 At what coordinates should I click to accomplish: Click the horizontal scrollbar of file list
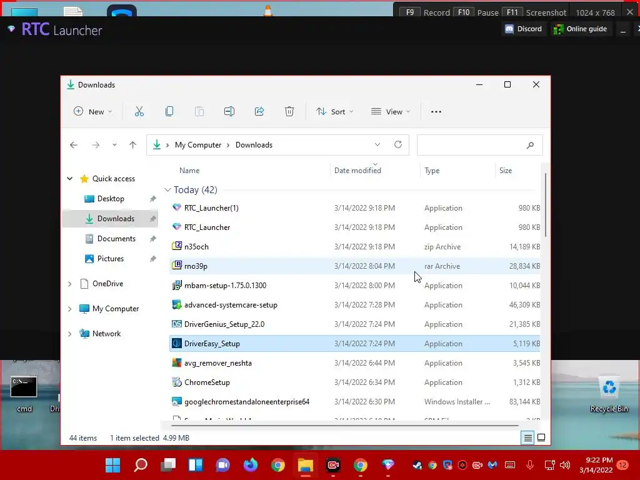click(x=345, y=426)
